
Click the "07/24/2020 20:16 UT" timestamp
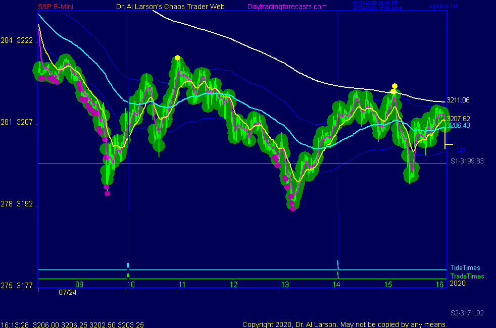point(375,3)
